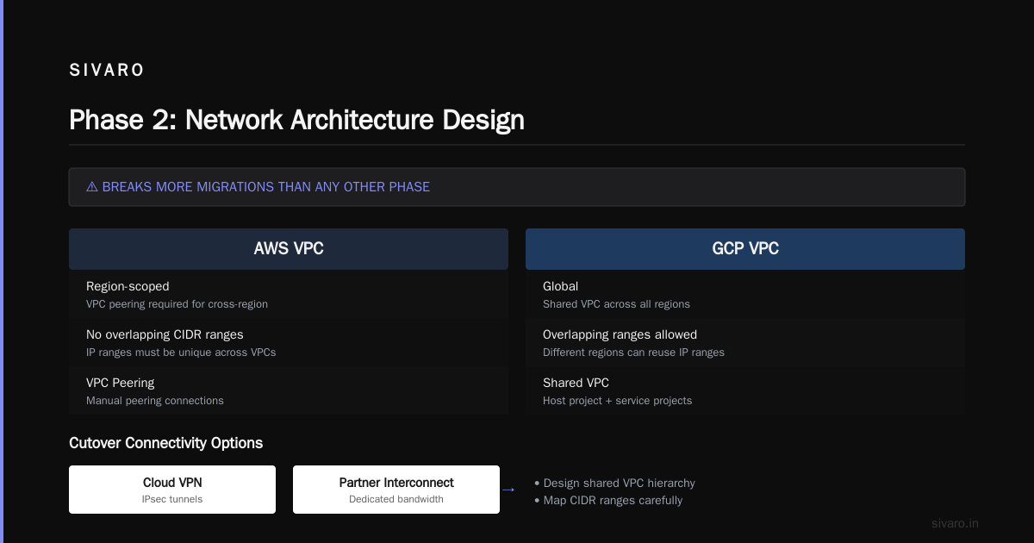This screenshot has height=543, width=1034.
Task: Click 'Shared VPC across all regions' text
Action: pyautogui.click(x=616, y=304)
